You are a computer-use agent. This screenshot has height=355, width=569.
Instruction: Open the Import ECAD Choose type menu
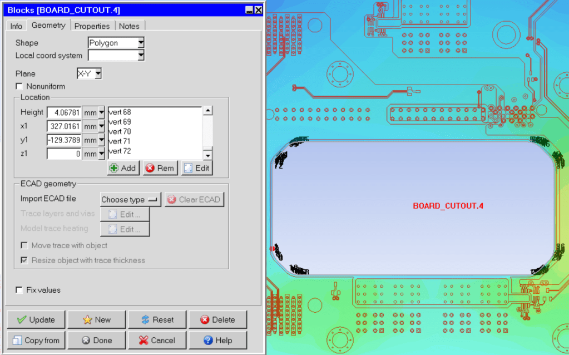click(130, 200)
